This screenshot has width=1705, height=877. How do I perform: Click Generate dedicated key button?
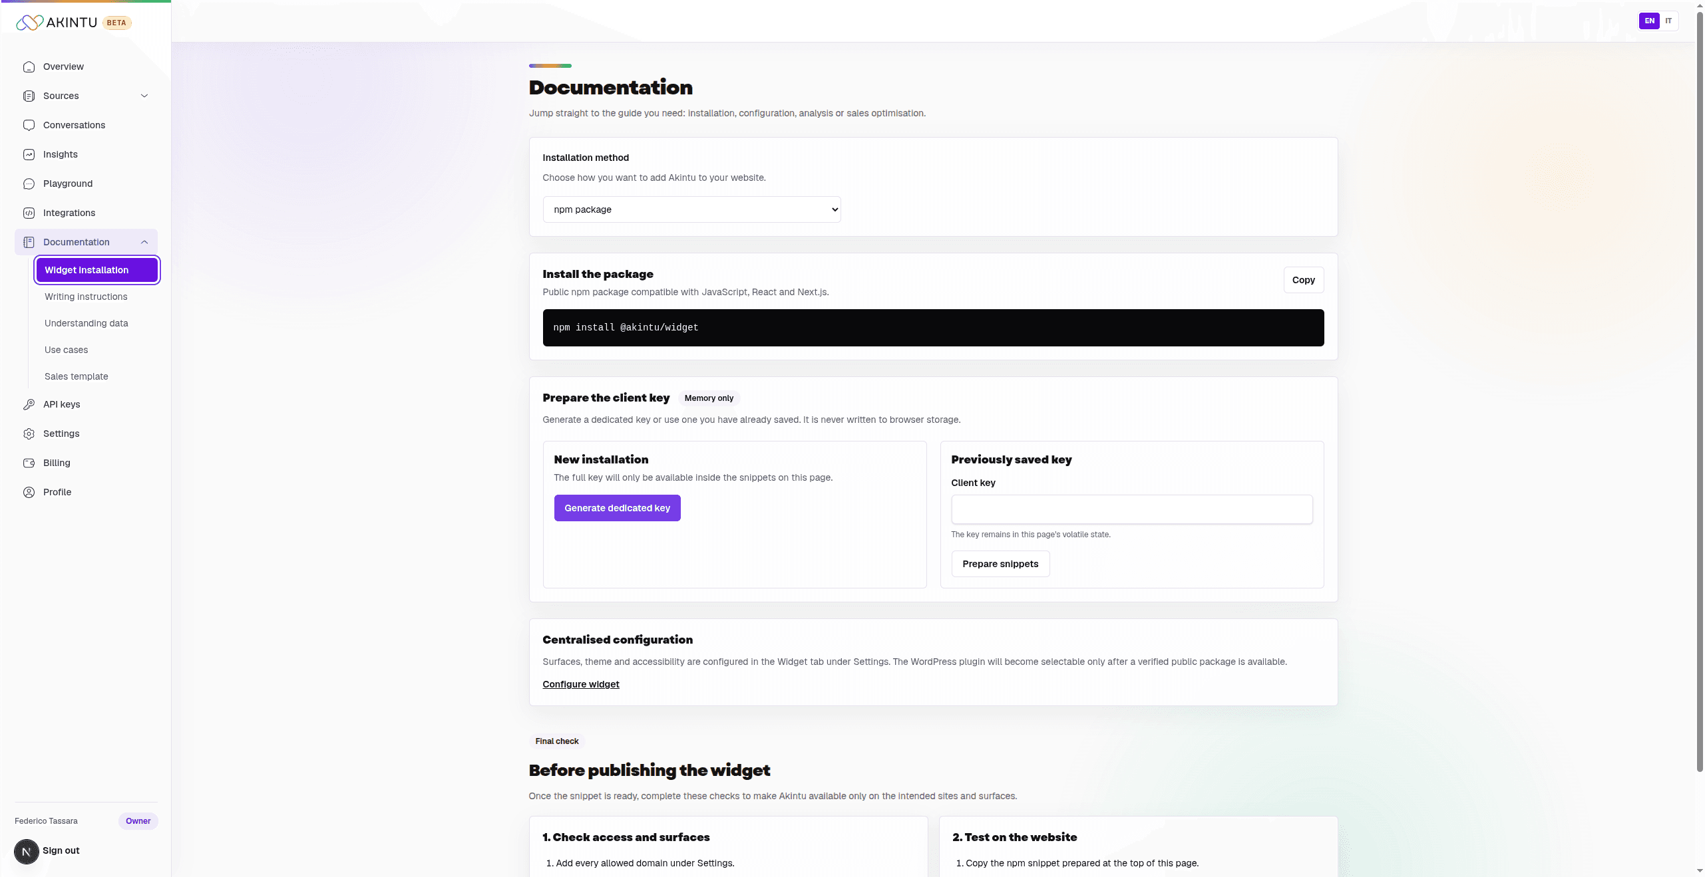click(x=617, y=508)
